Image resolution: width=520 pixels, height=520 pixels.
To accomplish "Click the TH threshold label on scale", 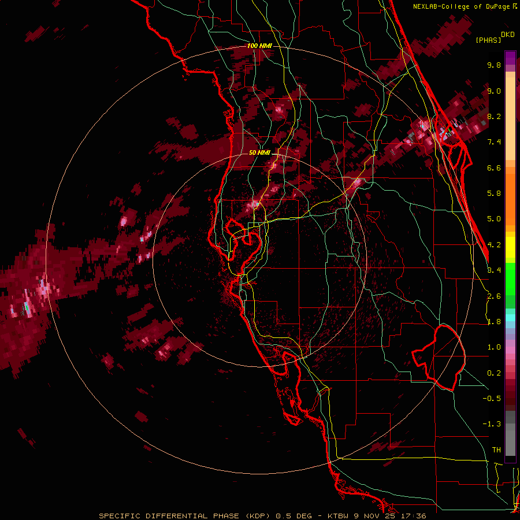I will pos(496,450).
